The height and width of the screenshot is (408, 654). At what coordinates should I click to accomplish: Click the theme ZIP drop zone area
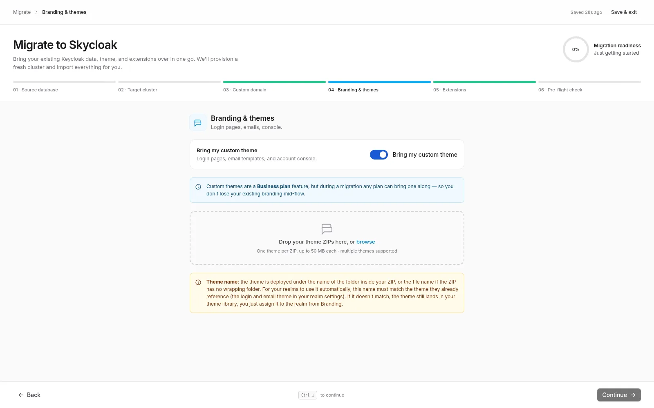click(327, 238)
